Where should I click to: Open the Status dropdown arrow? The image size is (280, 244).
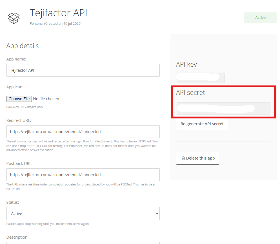click(157, 213)
